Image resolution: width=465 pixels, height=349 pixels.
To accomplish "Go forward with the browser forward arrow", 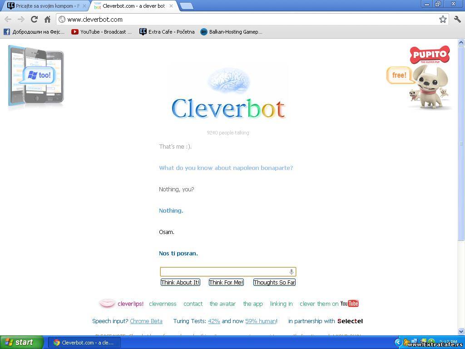I will coord(21,20).
